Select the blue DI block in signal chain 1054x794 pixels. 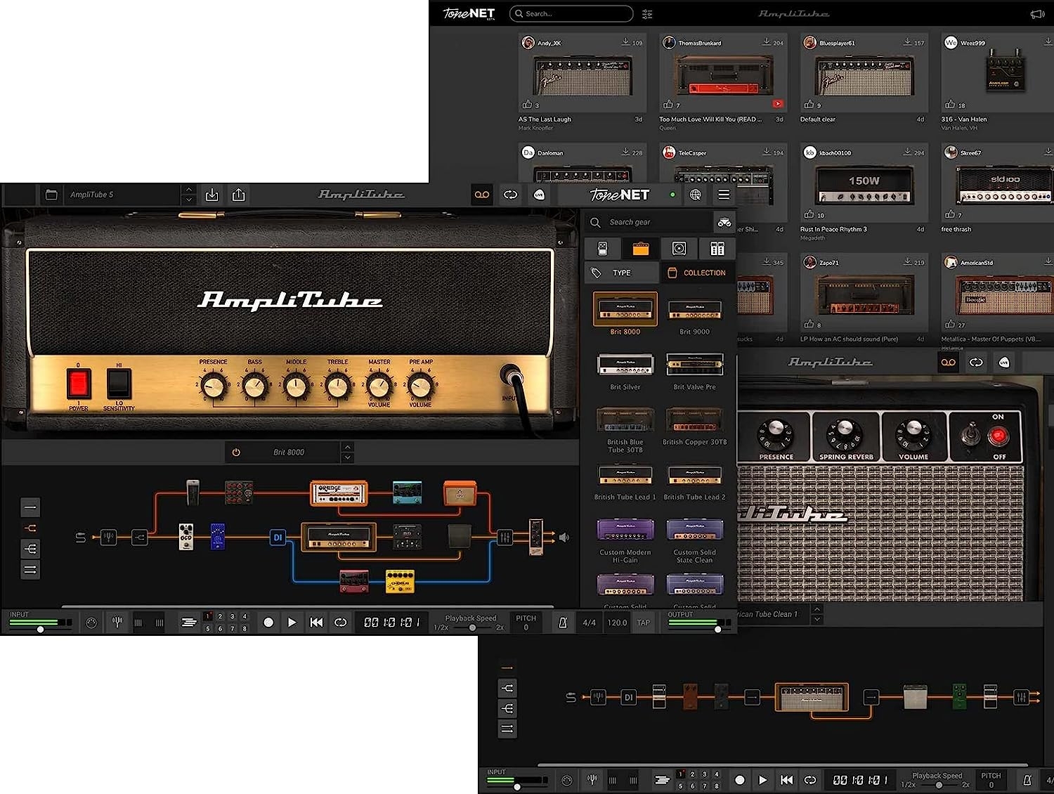(278, 538)
